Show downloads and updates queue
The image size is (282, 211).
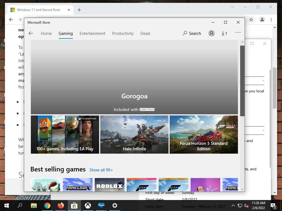(x=224, y=33)
